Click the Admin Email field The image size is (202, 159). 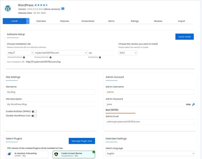(150, 122)
